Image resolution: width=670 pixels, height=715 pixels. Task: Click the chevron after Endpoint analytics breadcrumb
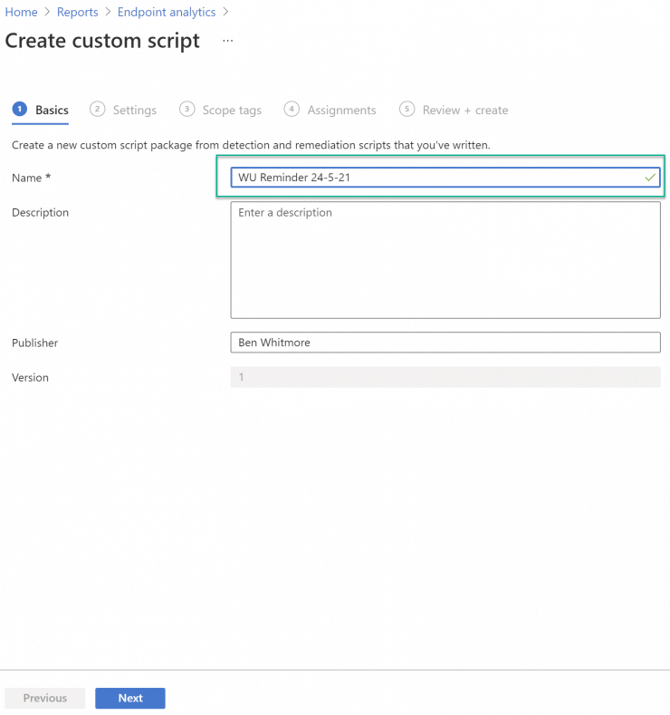click(x=226, y=12)
